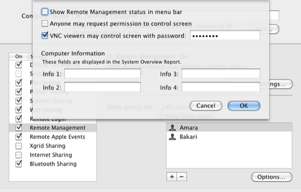The height and width of the screenshot is (192, 301).
Task: Click the On column header
Action: tap(19, 56)
